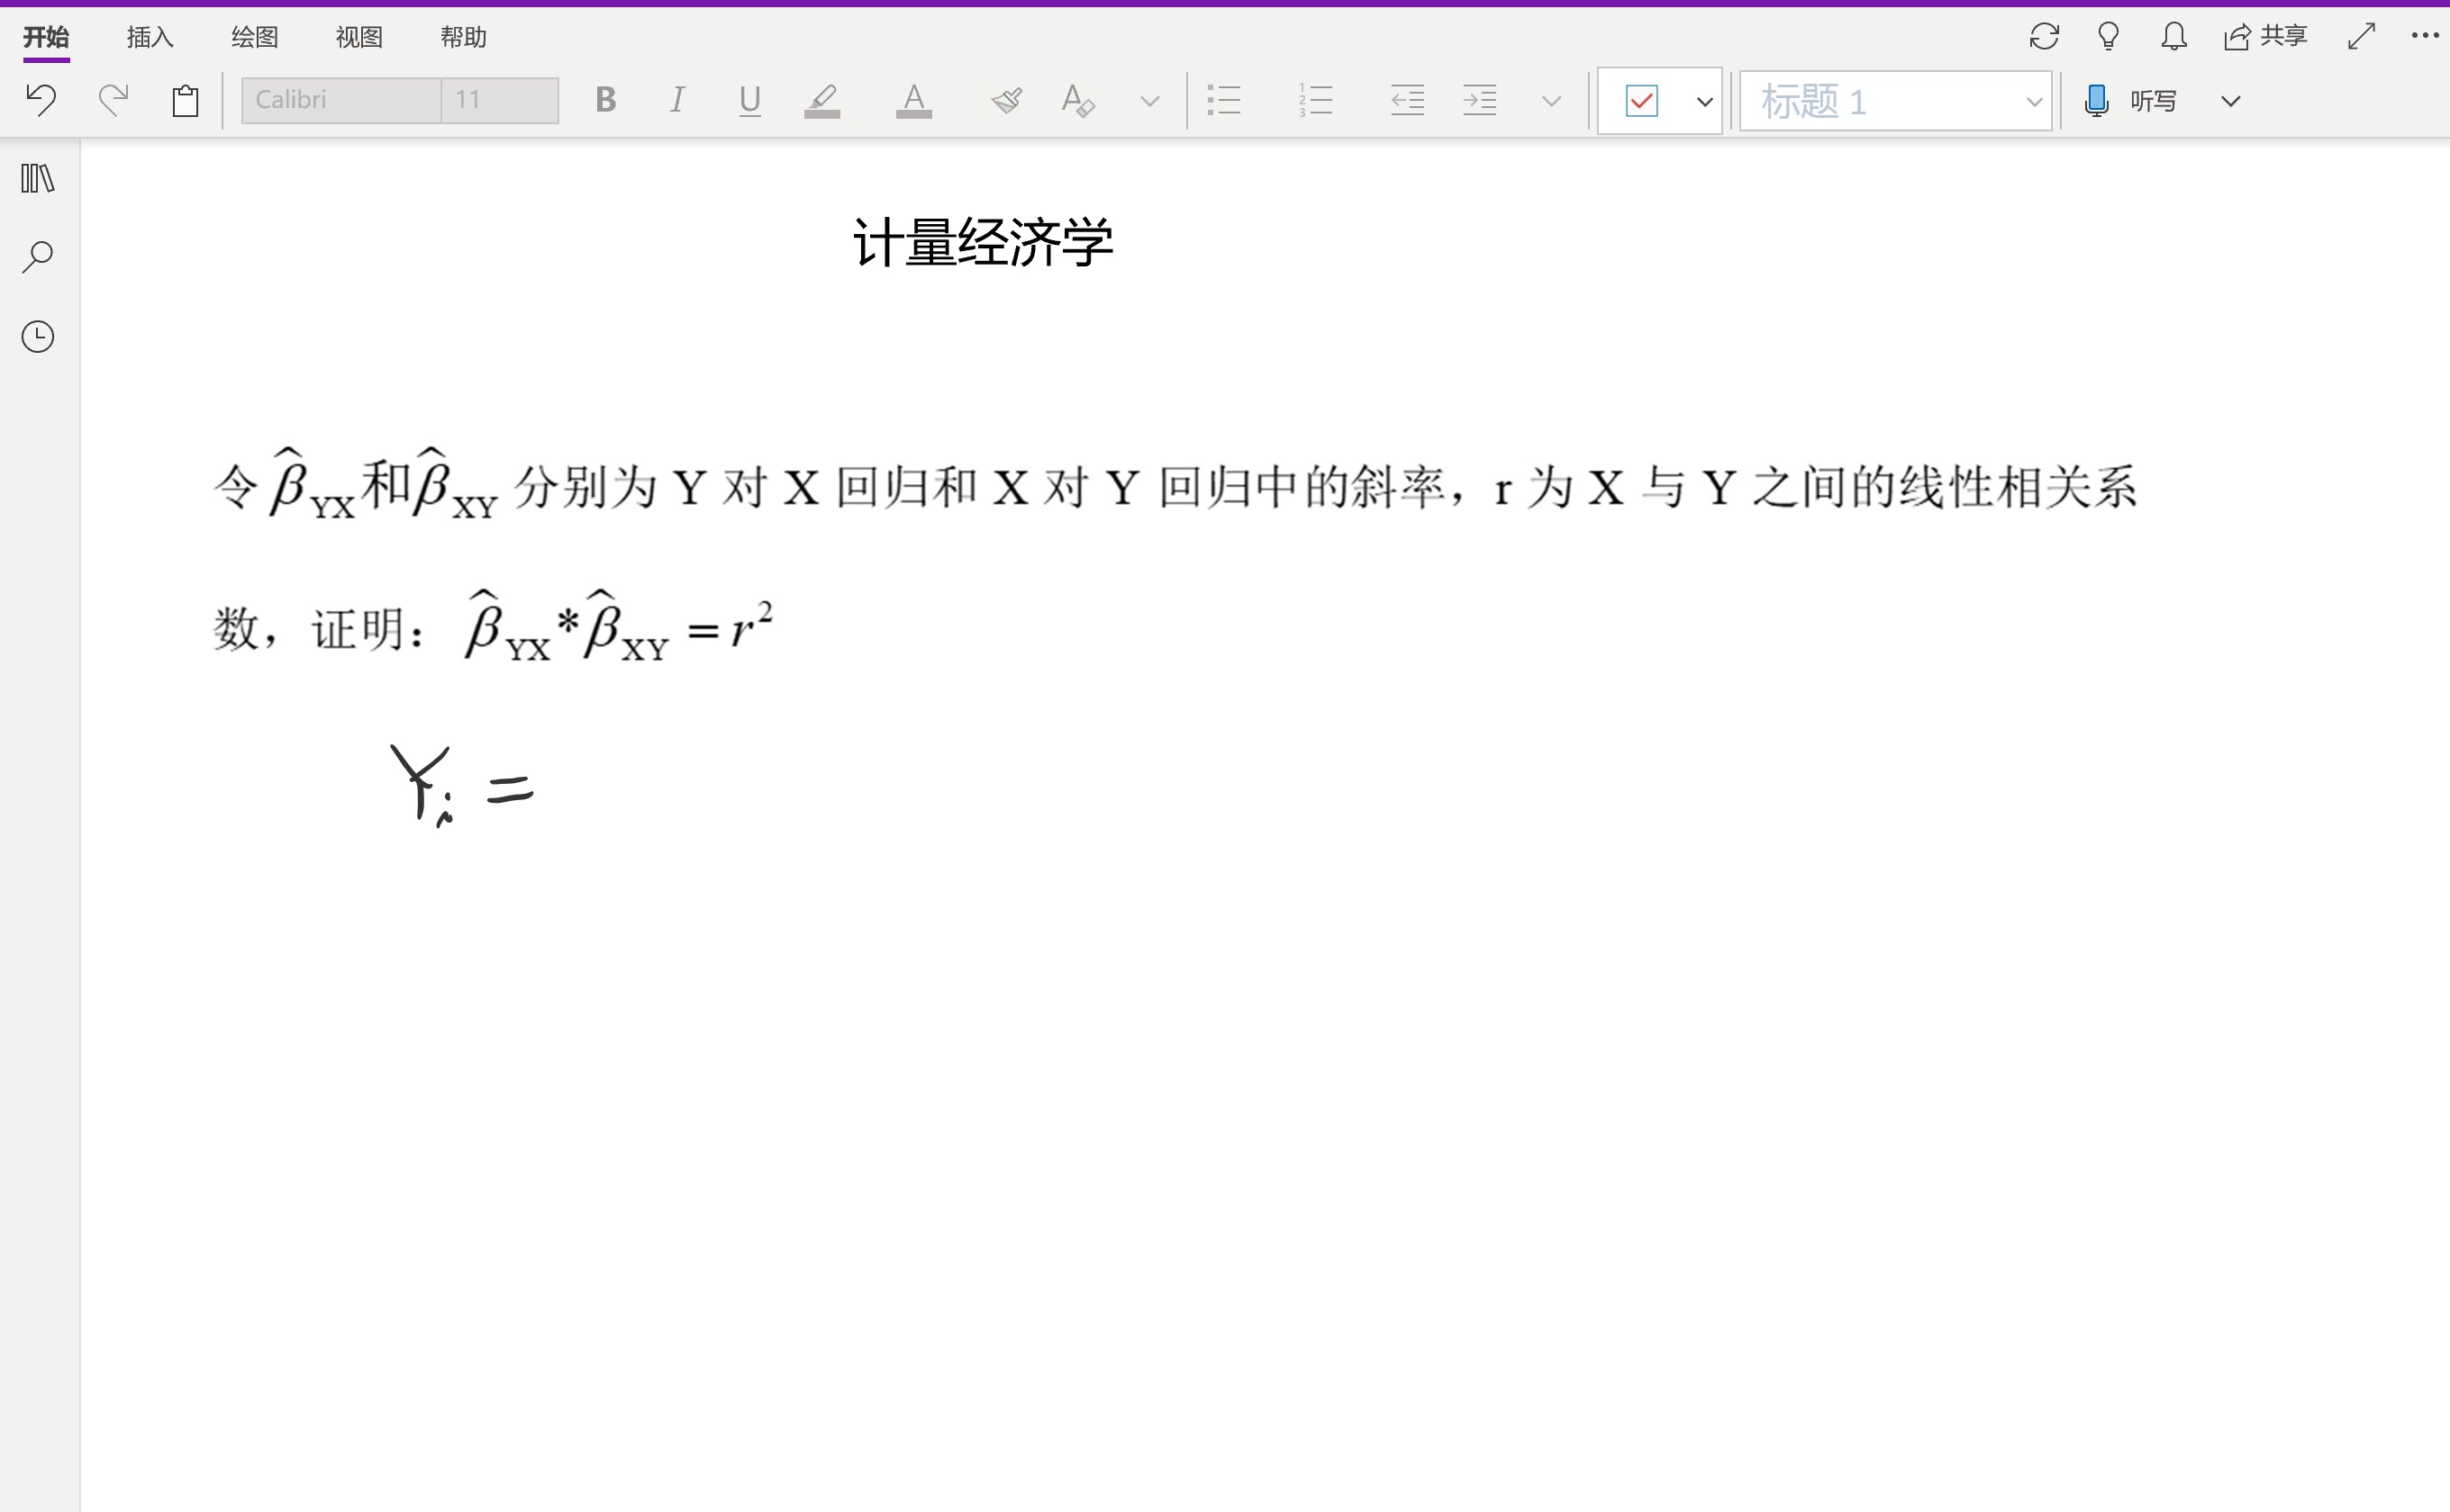Clear text formatting with eraser icon

pyautogui.click(x=1078, y=100)
